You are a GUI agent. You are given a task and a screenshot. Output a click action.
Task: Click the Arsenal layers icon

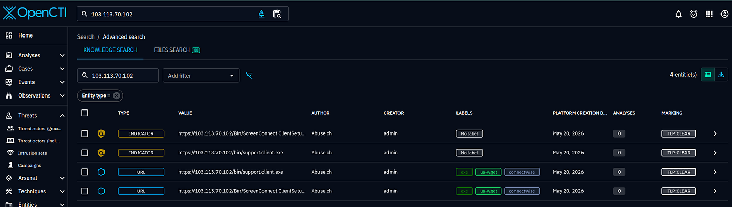(x=8, y=178)
